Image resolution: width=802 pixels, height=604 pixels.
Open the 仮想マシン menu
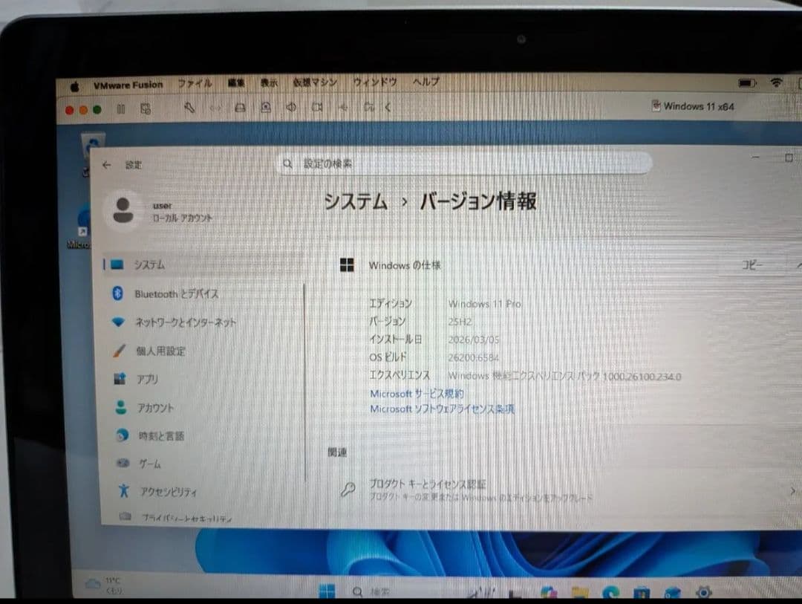click(315, 82)
